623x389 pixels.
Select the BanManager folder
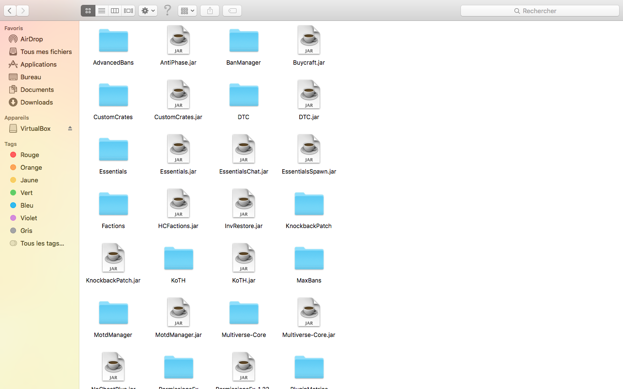point(244,46)
